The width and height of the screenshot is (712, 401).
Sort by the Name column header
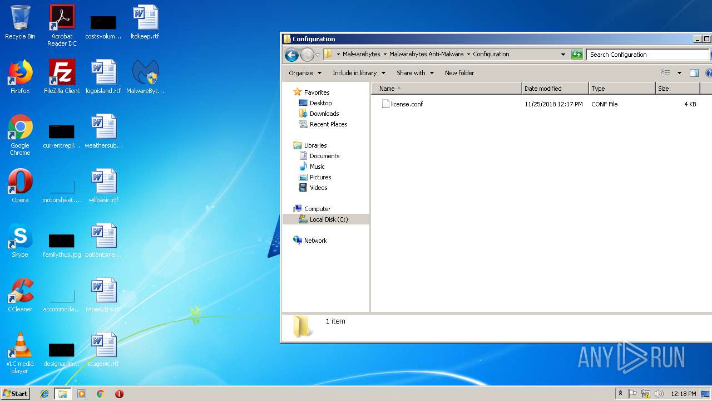pos(446,89)
